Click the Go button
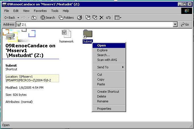 (x=185, y=24)
